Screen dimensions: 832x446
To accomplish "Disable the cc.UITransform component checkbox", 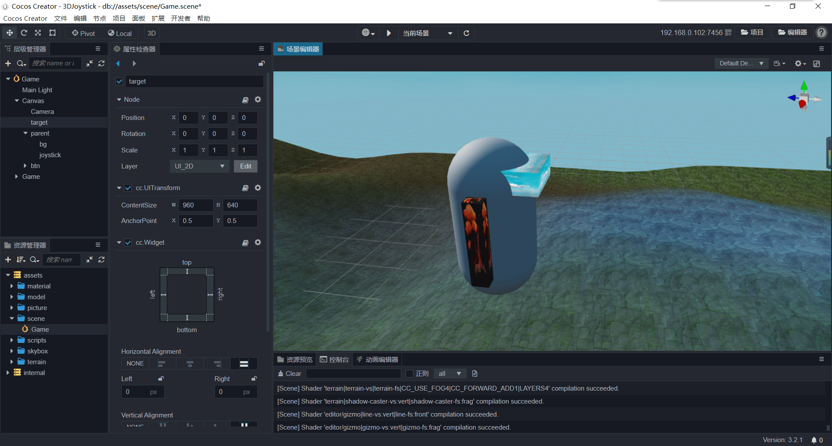I will point(128,188).
